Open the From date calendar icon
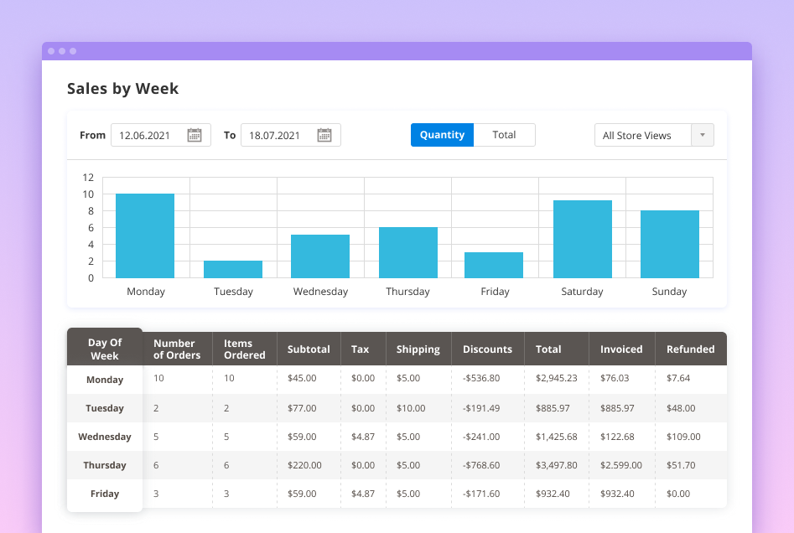Screen dimensions: 794x533 [x=195, y=135]
